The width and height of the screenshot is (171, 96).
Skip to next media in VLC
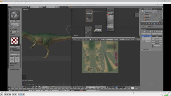click(x=10, y=94)
